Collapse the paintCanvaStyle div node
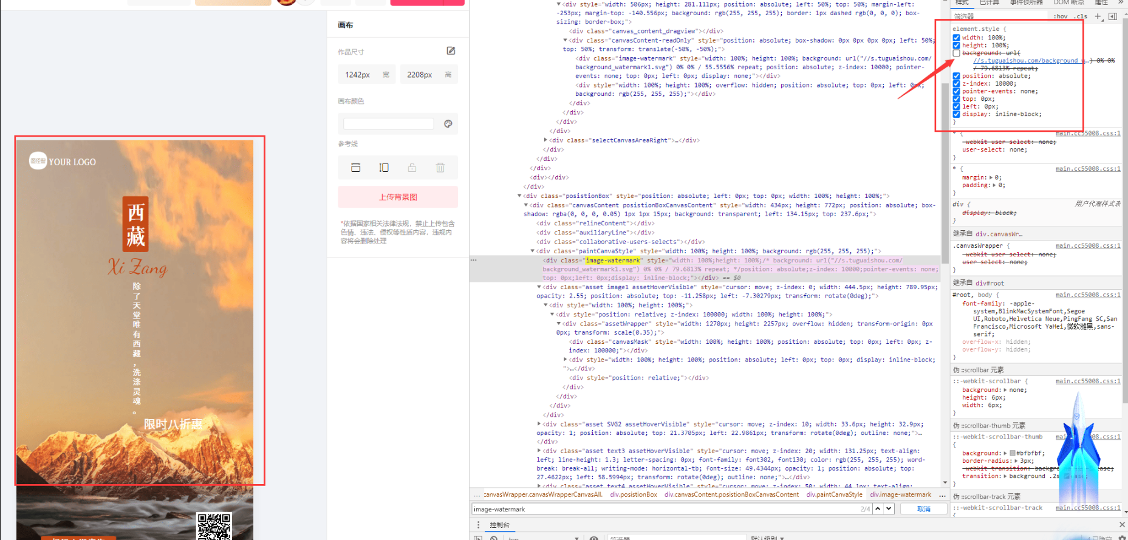Image resolution: width=1128 pixels, height=540 pixels. pos(533,251)
